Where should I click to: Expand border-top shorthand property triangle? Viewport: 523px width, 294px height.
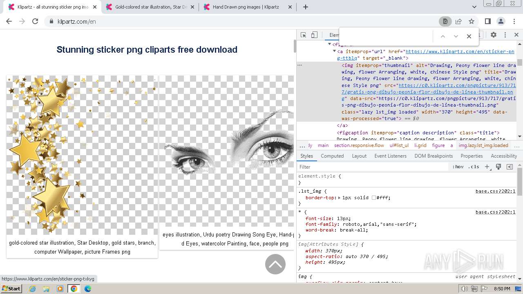coord(339,198)
